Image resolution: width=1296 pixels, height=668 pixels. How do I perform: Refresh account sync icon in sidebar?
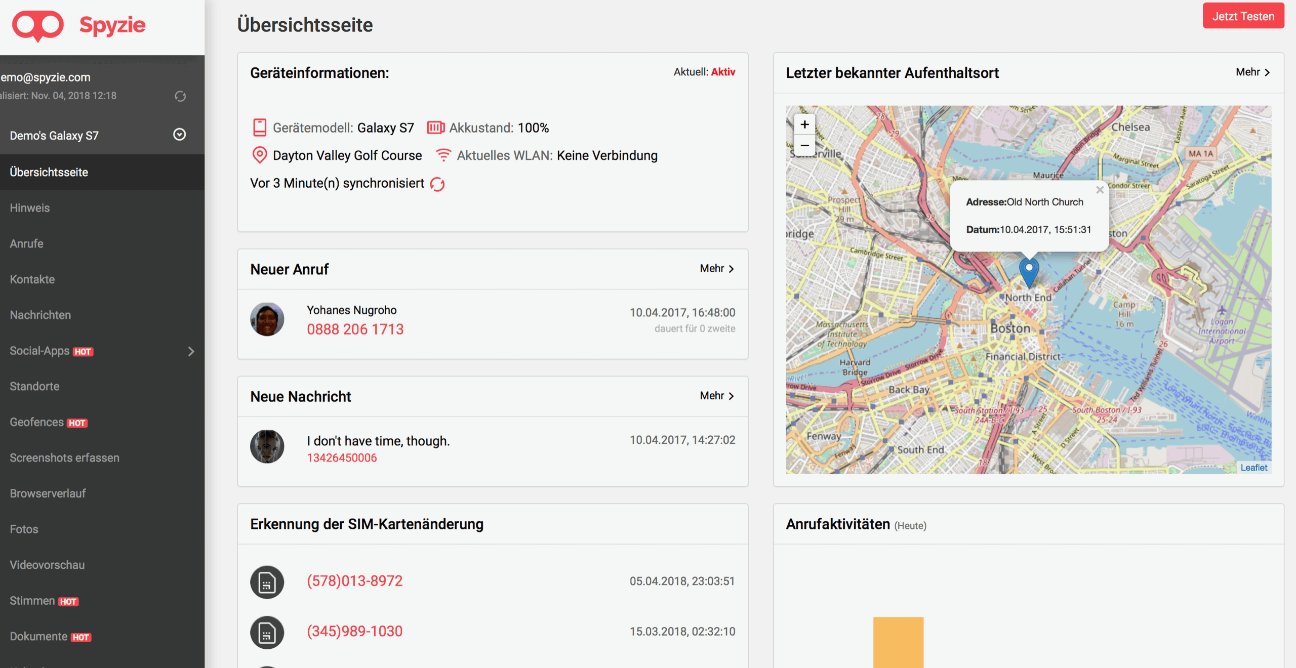(180, 96)
